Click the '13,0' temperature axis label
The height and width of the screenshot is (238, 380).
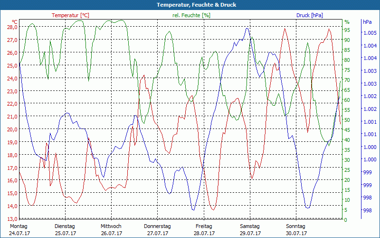tap(12, 219)
